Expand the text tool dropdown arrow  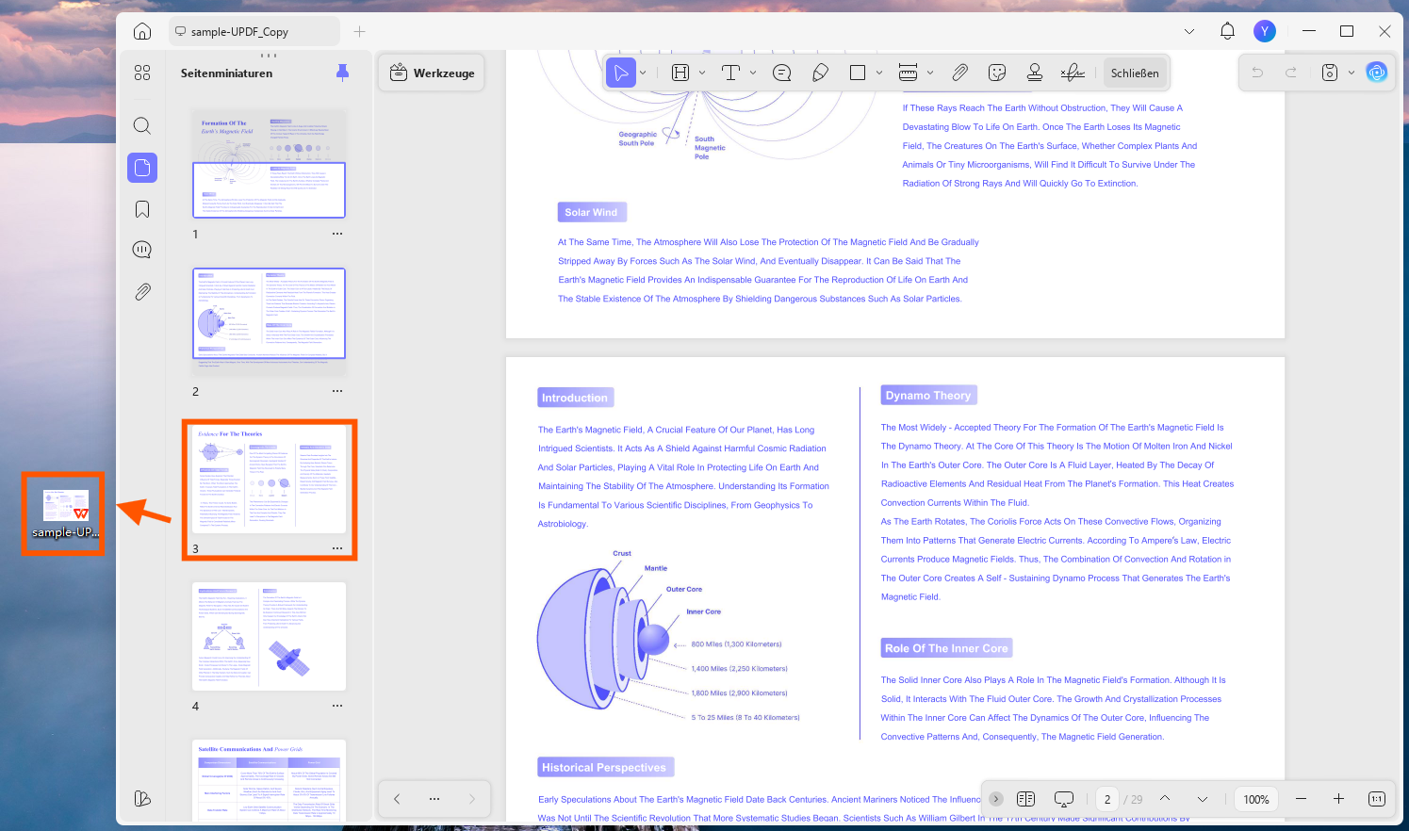pos(753,73)
